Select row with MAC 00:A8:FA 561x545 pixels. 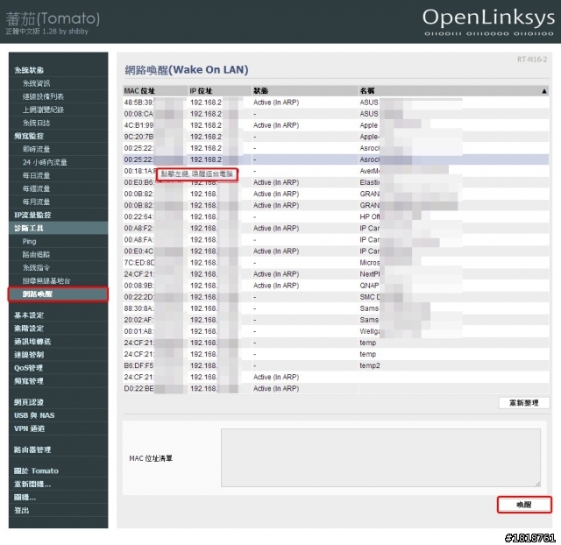(336, 240)
